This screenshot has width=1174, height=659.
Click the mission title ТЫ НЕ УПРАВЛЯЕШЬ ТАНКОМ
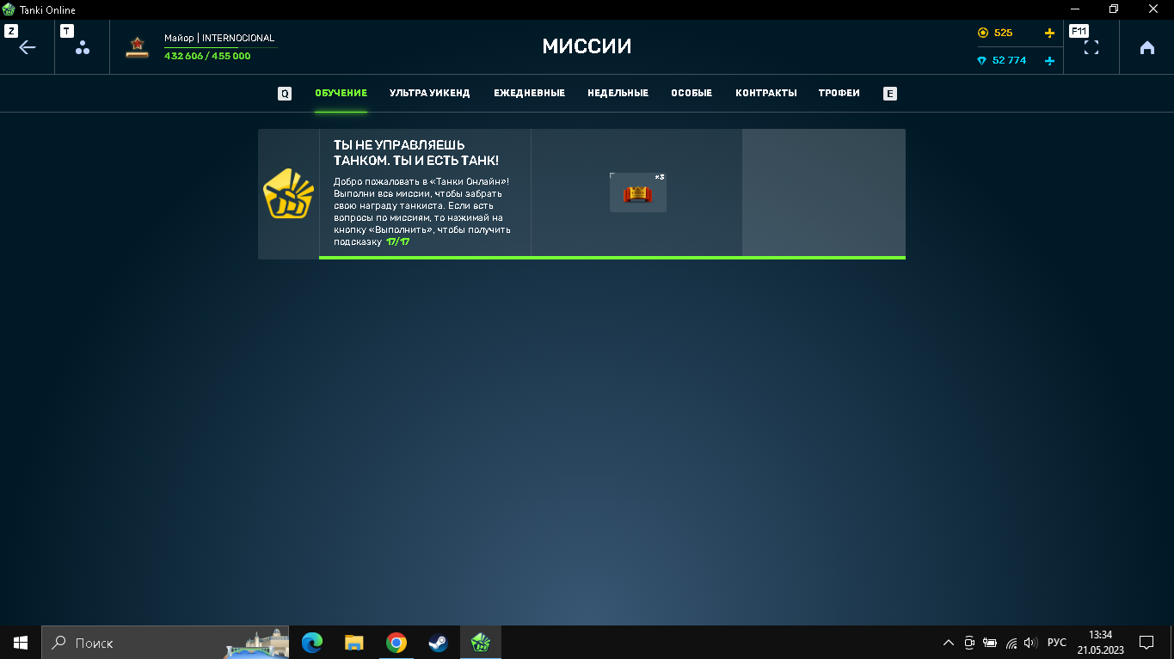(x=416, y=153)
